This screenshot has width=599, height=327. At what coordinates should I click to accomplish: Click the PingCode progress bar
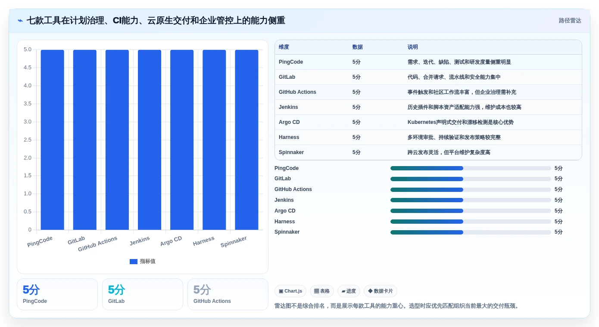[x=471, y=168]
